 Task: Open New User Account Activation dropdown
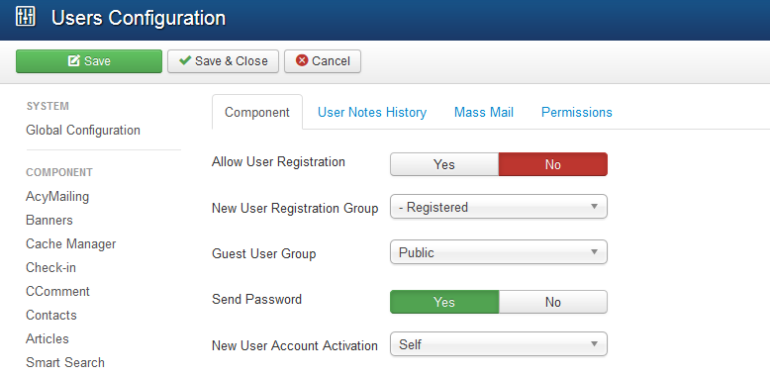[x=499, y=344]
